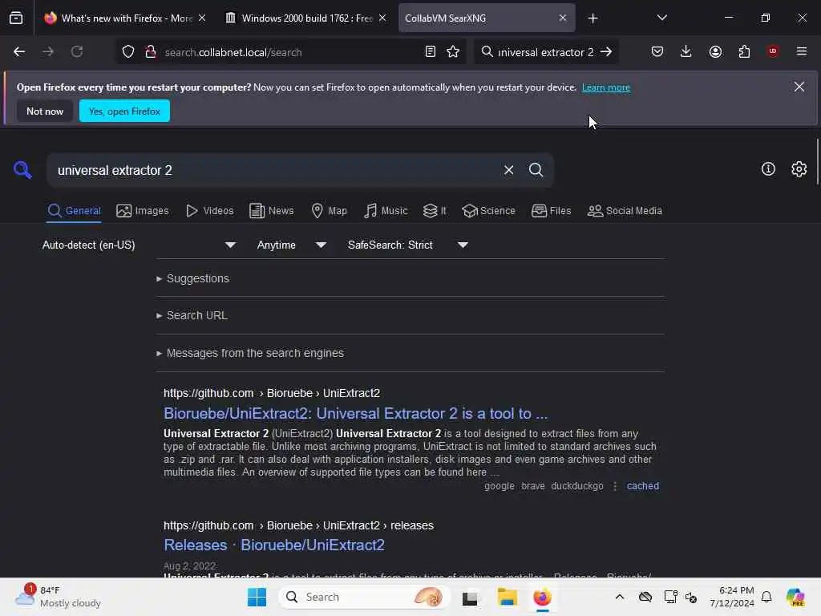Click the Windows taskbar Search box
The width and height of the screenshot is (821, 616).
[x=364, y=597]
